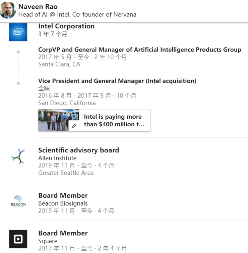Screen dimensions: 248x253
Task: Click the Intel Corporation logo icon
Action: tap(18, 32)
